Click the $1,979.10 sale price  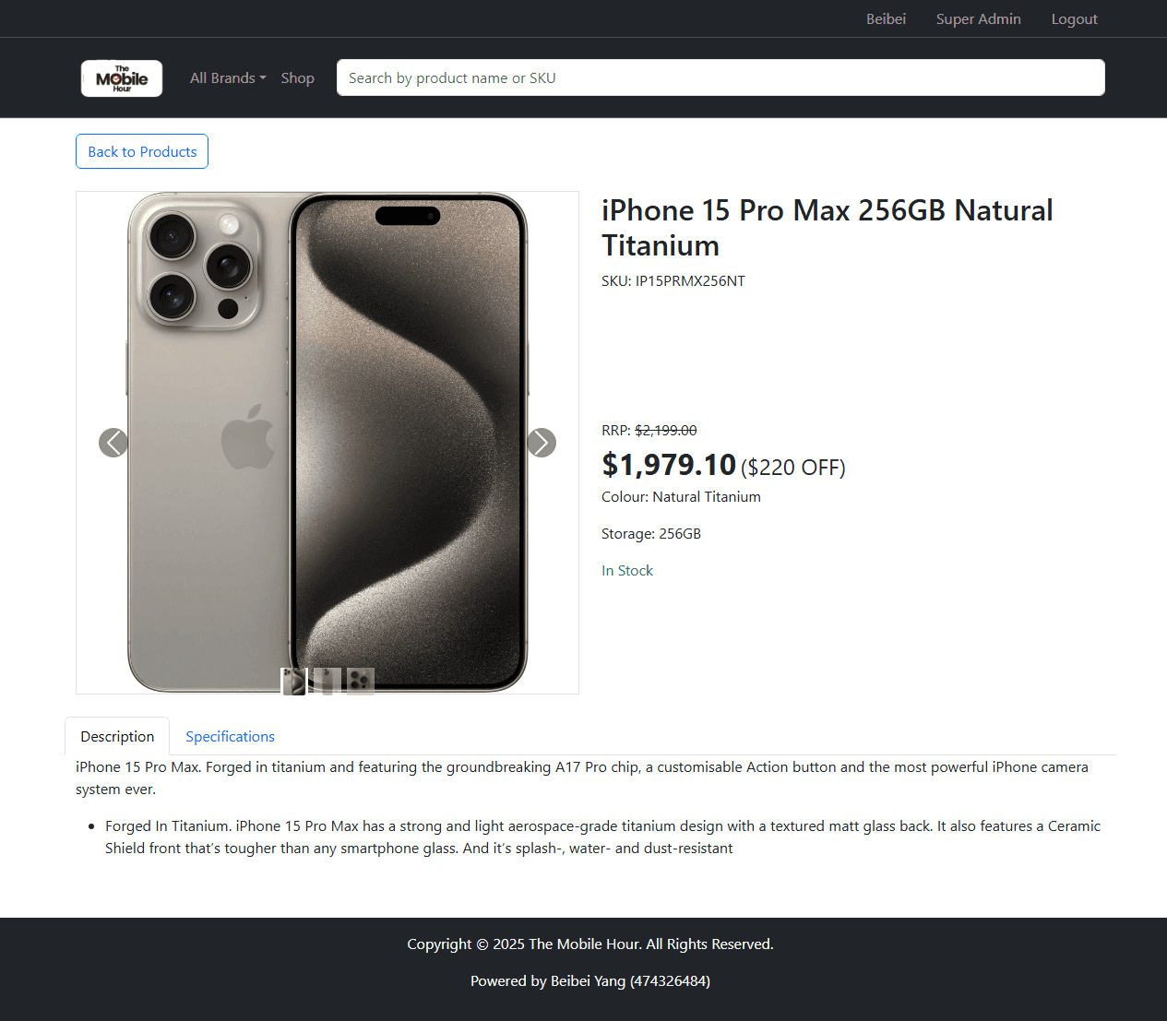tap(669, 465)
